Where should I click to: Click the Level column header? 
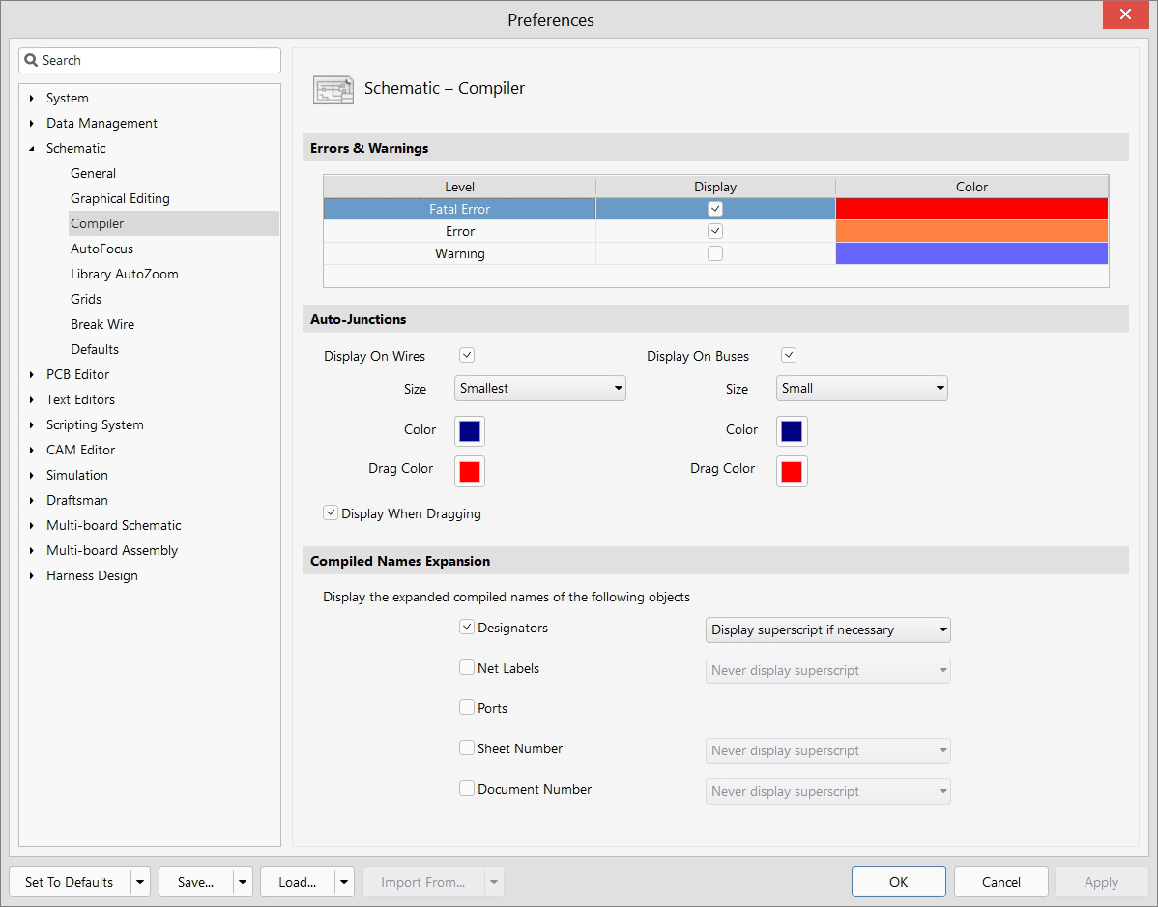(459, 187)
